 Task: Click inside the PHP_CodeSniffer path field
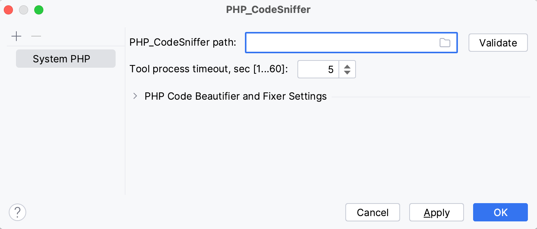click(342, 43)
